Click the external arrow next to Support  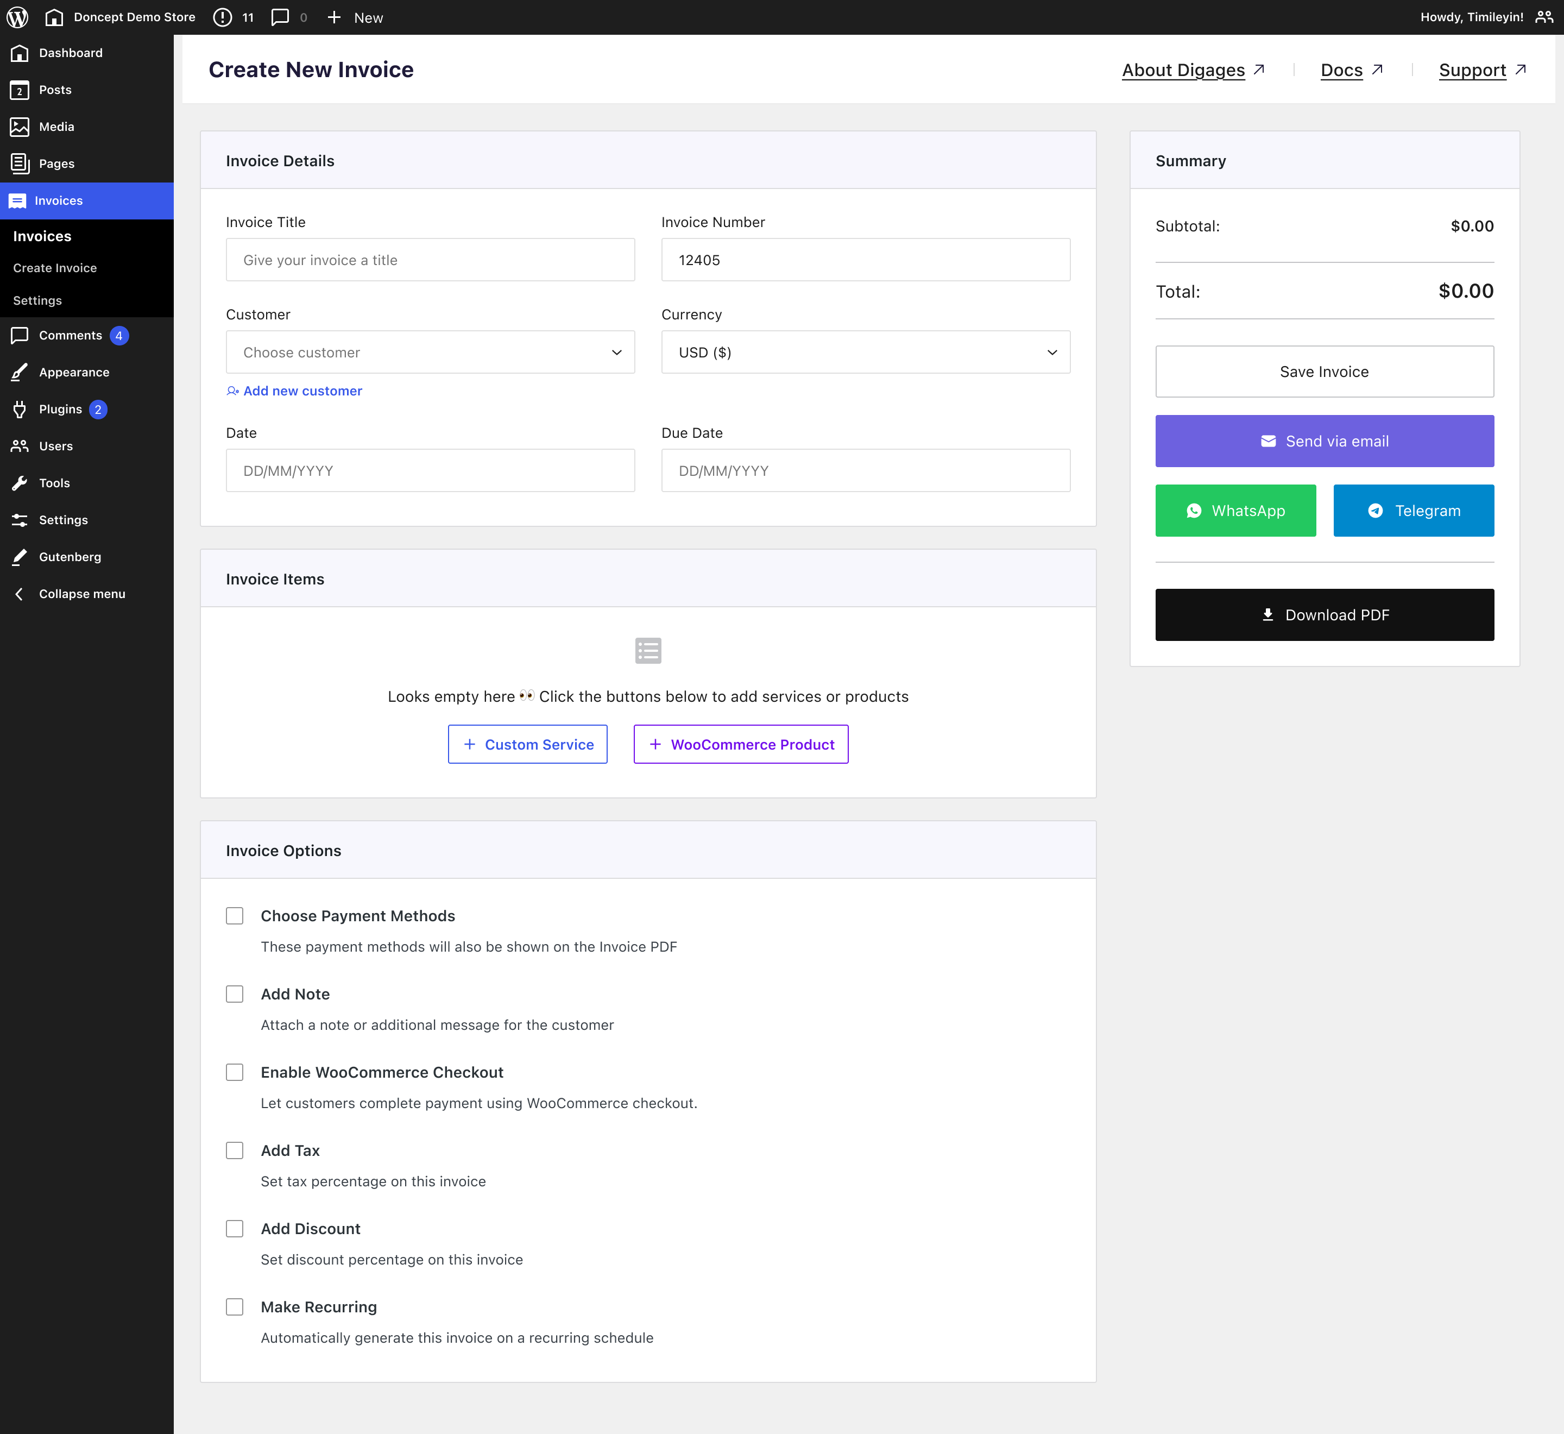click(x=1521, y=70)
